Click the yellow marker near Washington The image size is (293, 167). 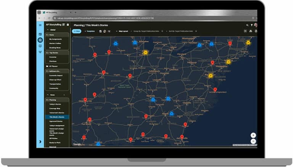point(211,75)
